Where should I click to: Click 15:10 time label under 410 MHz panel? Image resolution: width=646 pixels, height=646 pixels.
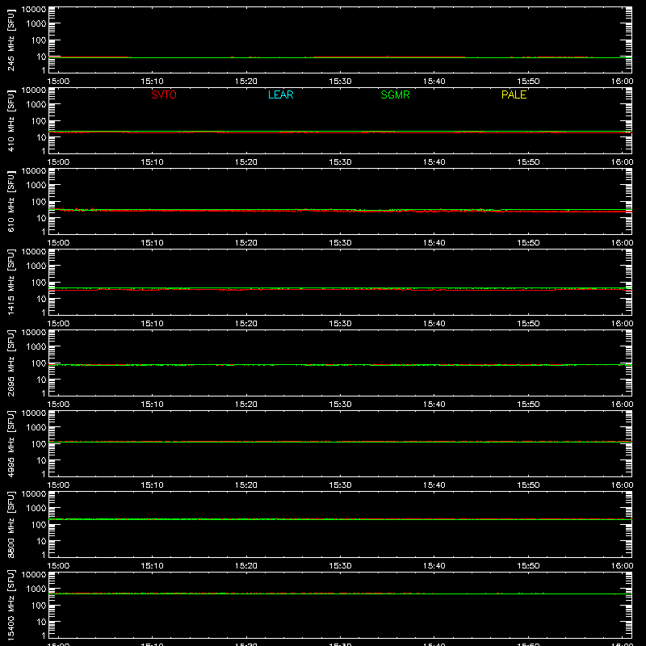pyautogui.click(x=152, y=162)
